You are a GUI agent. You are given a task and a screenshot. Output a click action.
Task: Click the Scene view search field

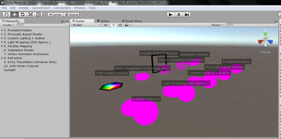click(x=252, y=25)
